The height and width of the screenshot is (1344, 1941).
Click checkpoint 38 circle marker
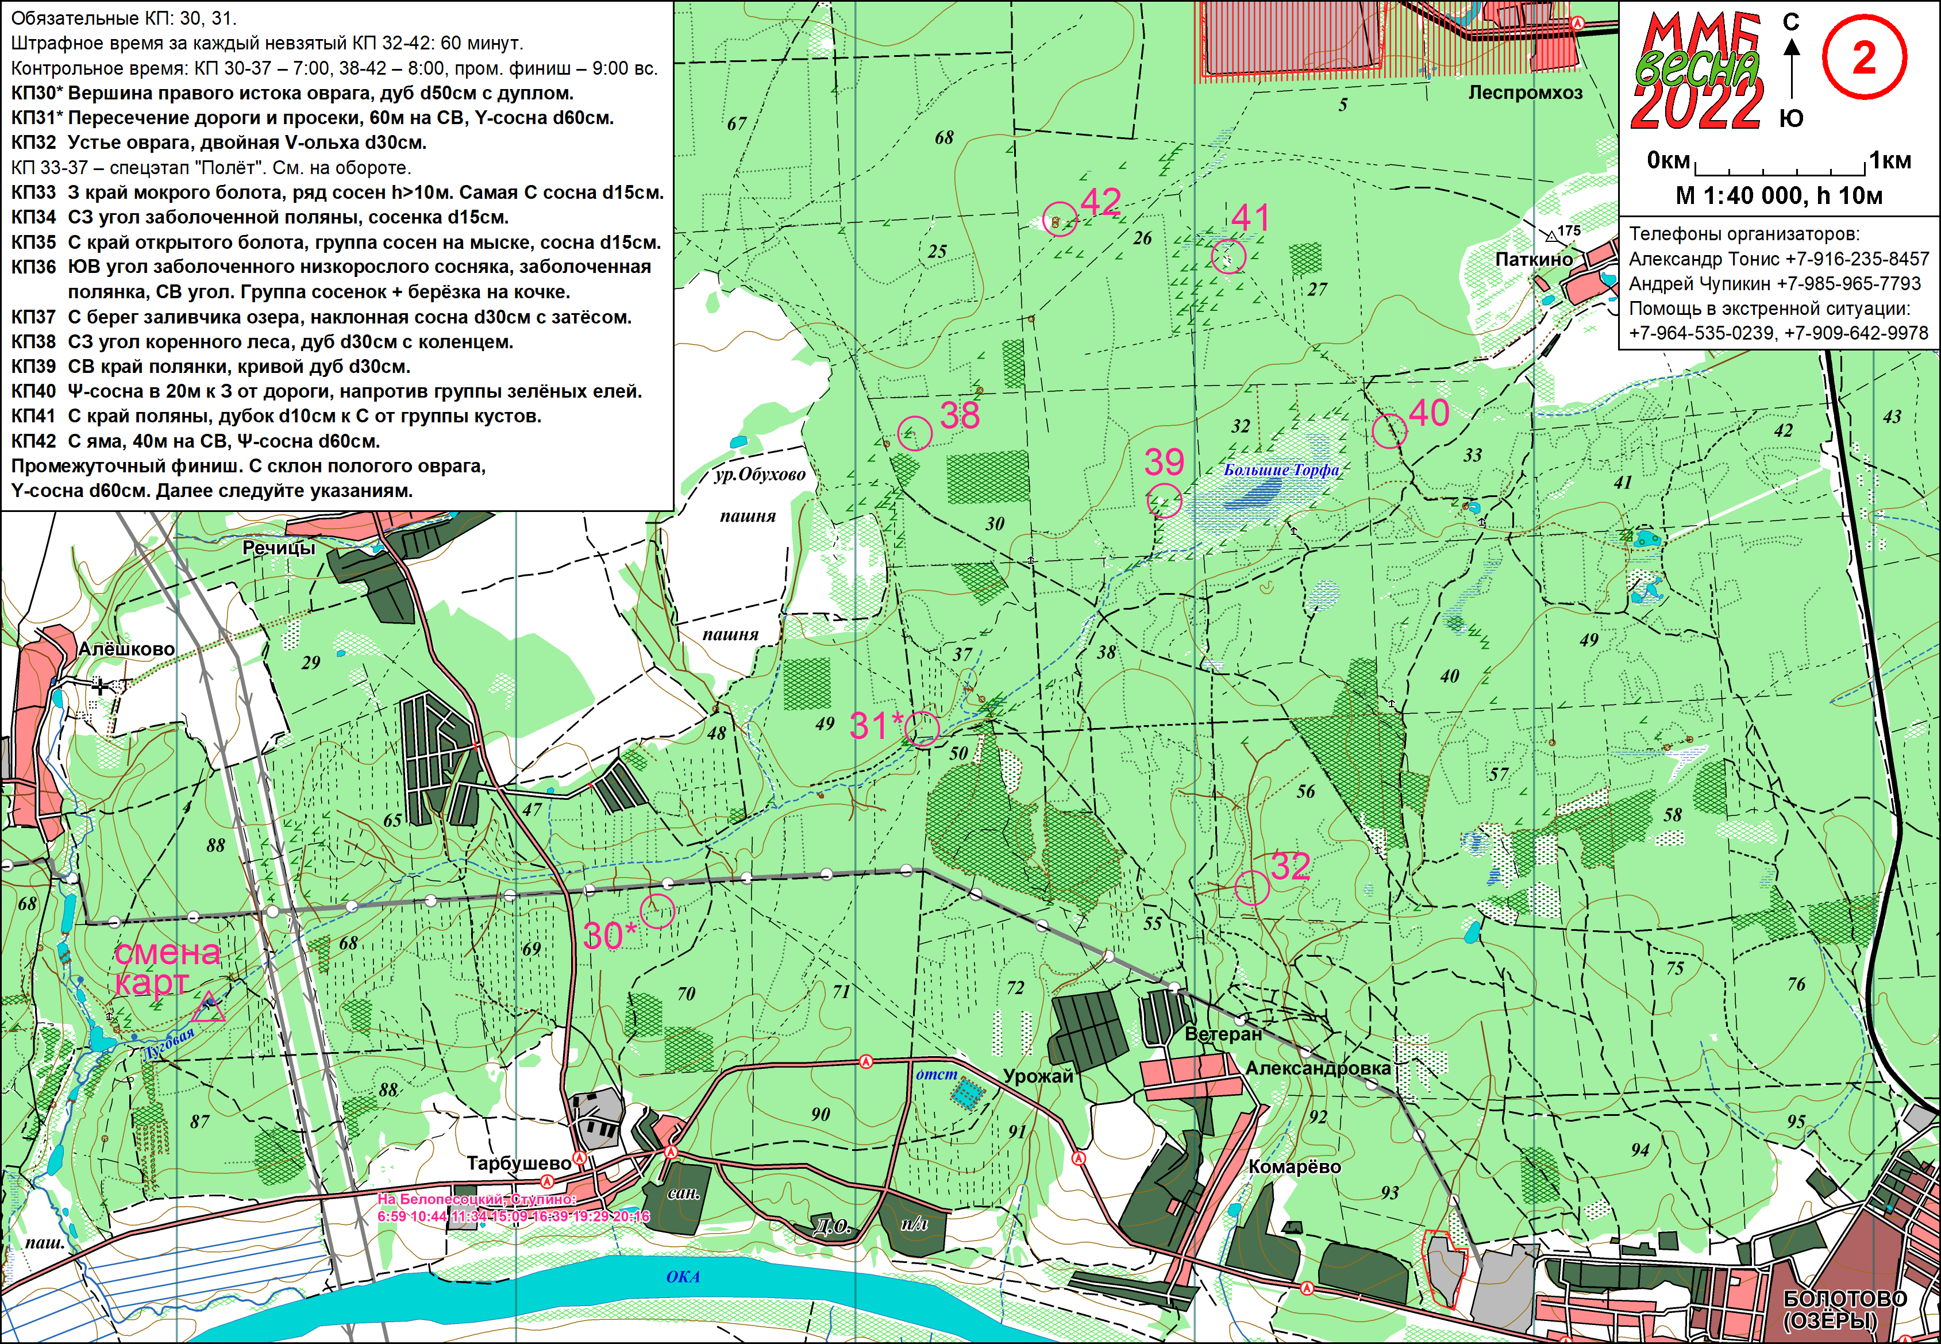[915, 433]
